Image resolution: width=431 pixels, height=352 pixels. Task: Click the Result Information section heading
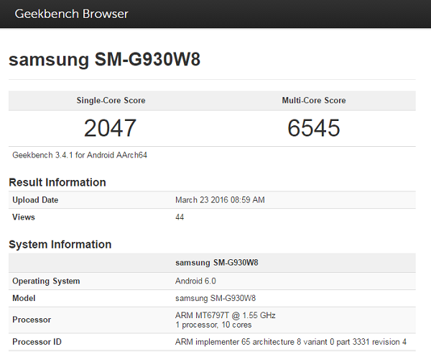[x=57, y=182]
